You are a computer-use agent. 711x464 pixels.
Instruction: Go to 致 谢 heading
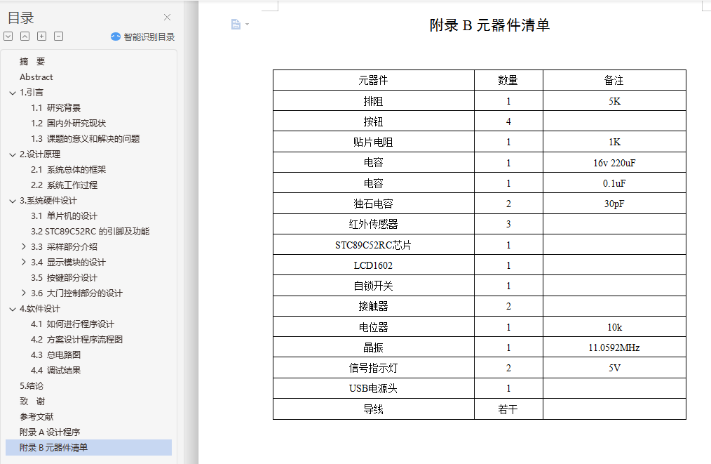pos(32,401)
